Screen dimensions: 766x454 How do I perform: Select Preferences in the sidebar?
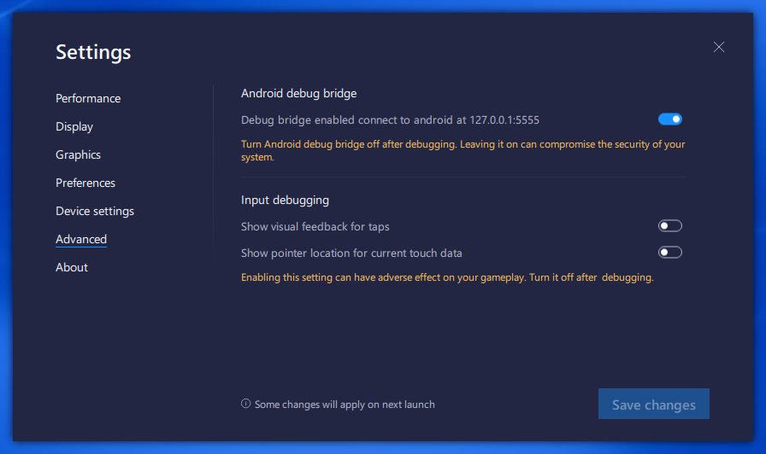[85, 183]
